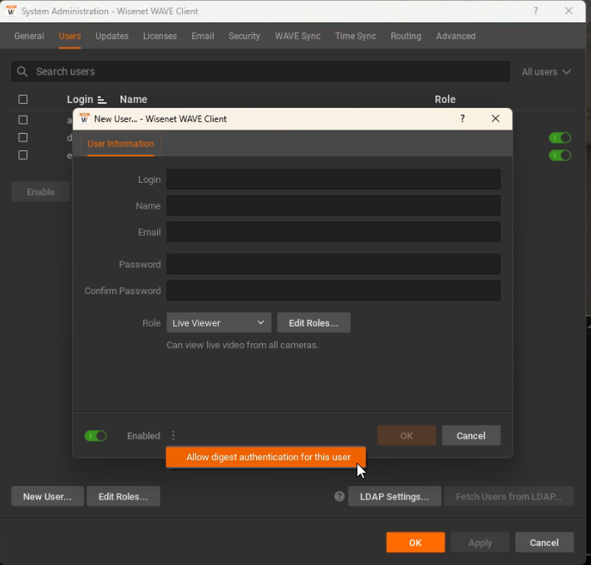The height and width of the screenshot is (565, 591).
Task: Click into the Email input field
Action: click(333, 232)
